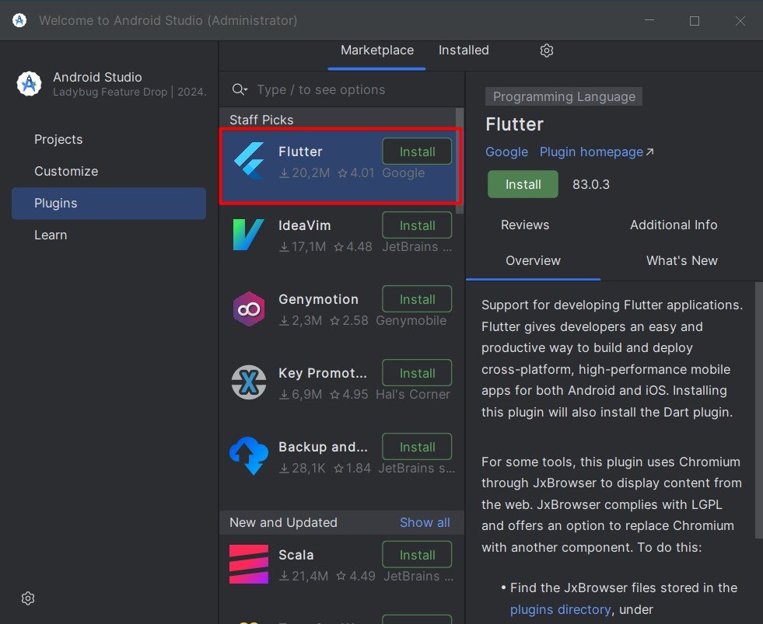Install the Genymotion plugin

coord(417,299)
